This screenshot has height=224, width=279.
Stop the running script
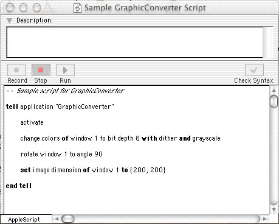[41, 70]
